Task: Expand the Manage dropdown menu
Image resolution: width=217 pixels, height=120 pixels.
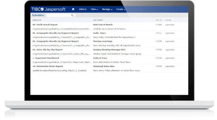Action: [x=107, y=9]
